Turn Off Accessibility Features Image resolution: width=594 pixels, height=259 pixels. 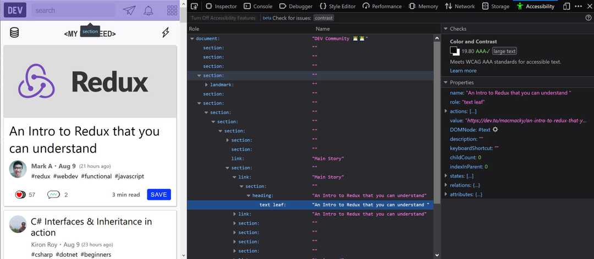click(223, 18)
